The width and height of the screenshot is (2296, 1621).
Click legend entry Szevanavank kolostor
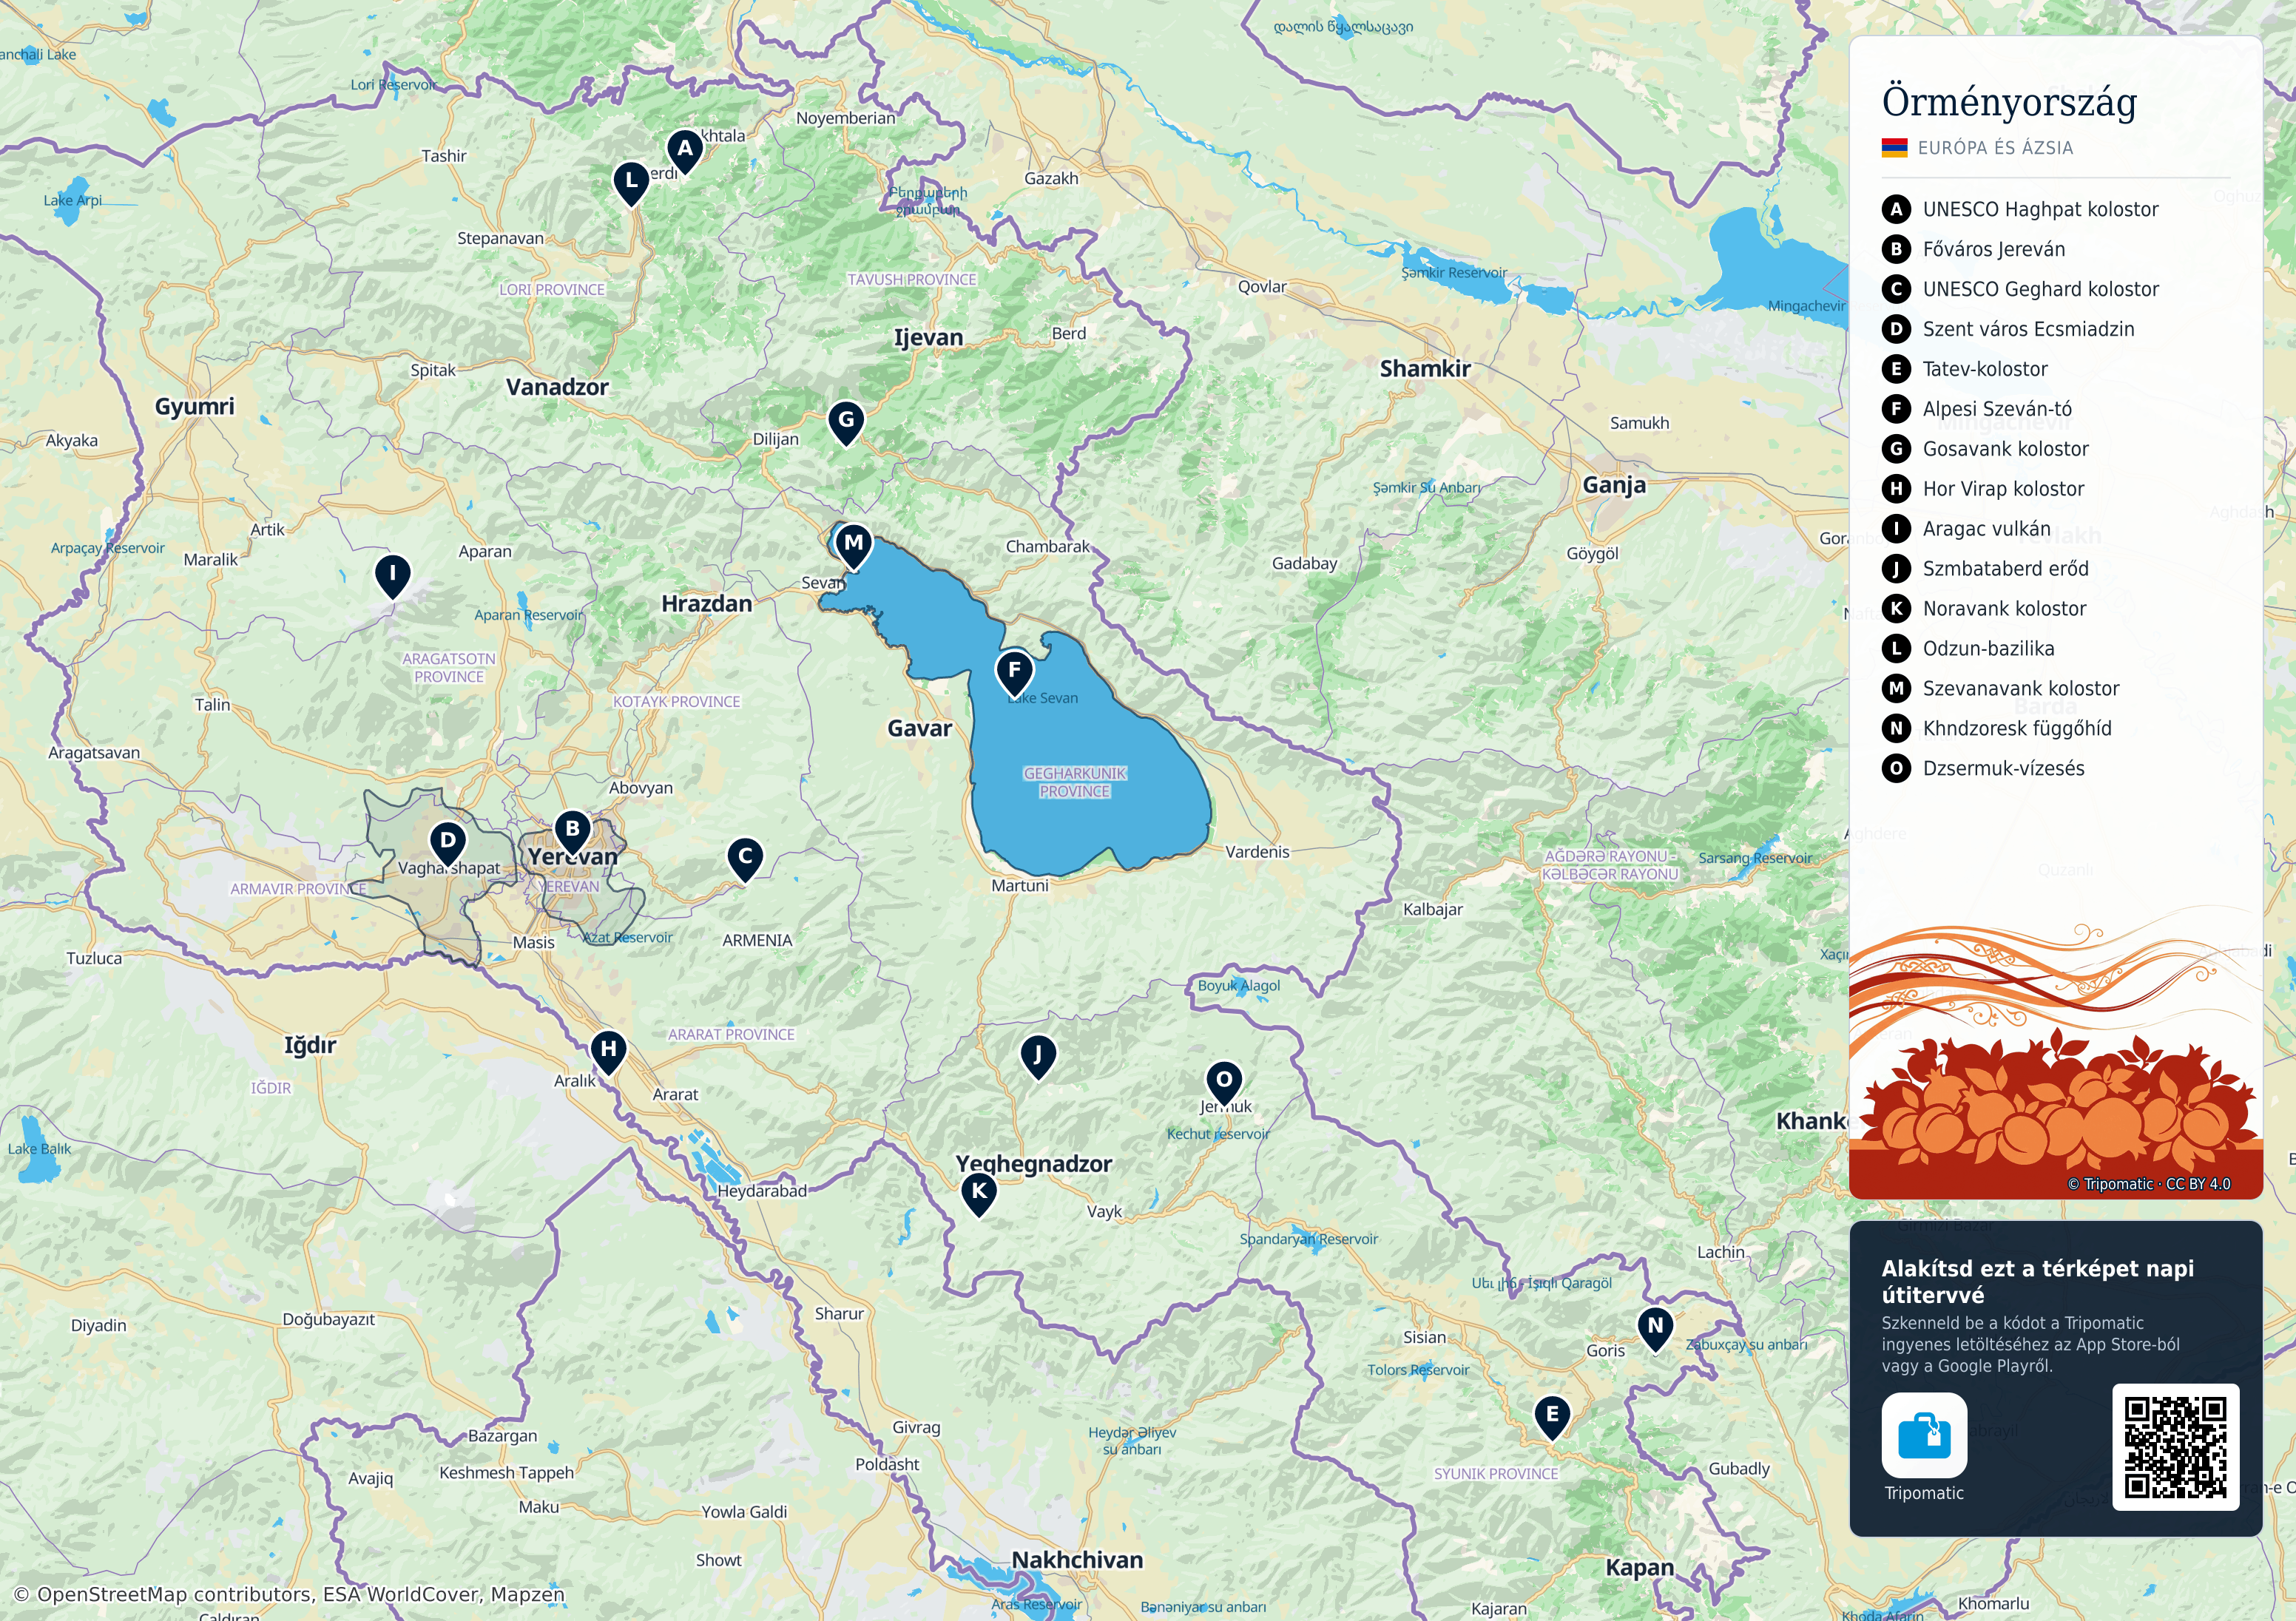click(2001, 689)
